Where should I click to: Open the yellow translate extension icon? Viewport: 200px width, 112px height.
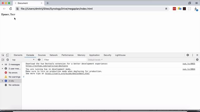tap(179, 9)
